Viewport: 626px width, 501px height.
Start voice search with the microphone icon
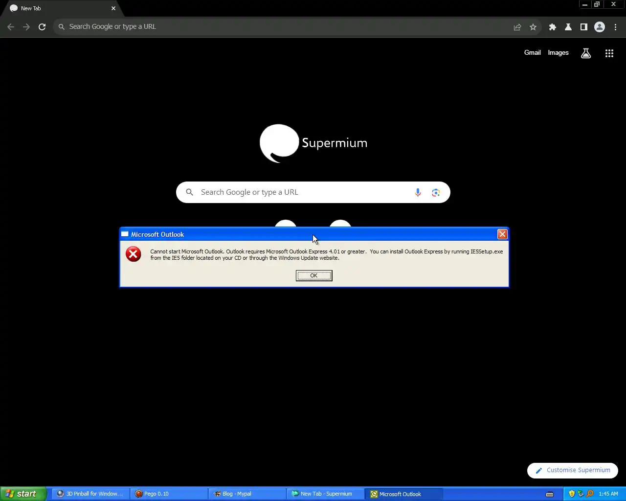point(418,192)
